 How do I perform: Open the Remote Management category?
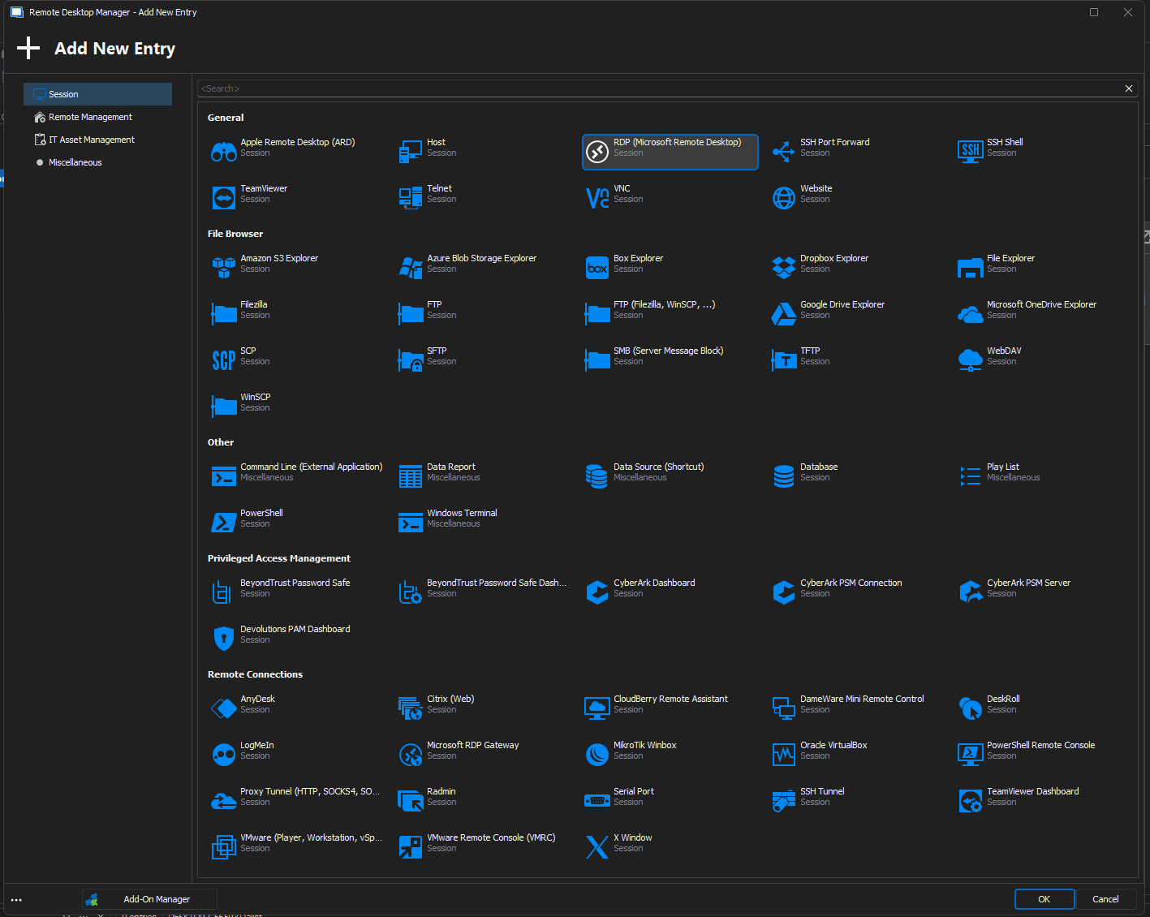tap(90, 117)
